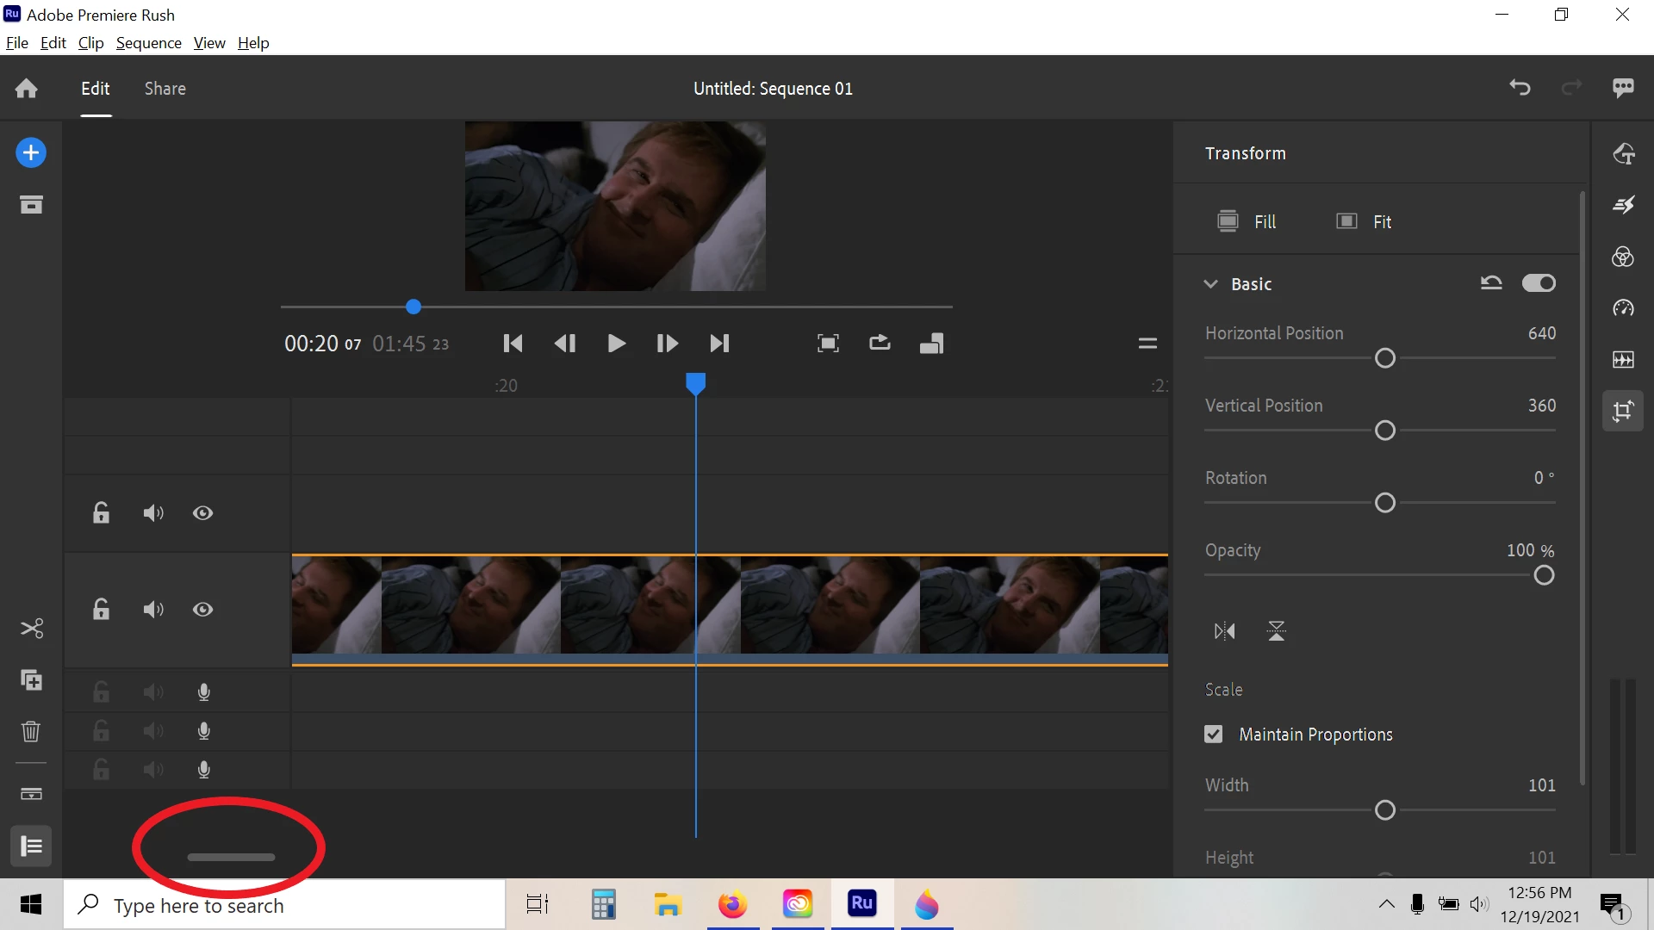
Task: Click the Opacity slider handle
Action: [1544, 575]
